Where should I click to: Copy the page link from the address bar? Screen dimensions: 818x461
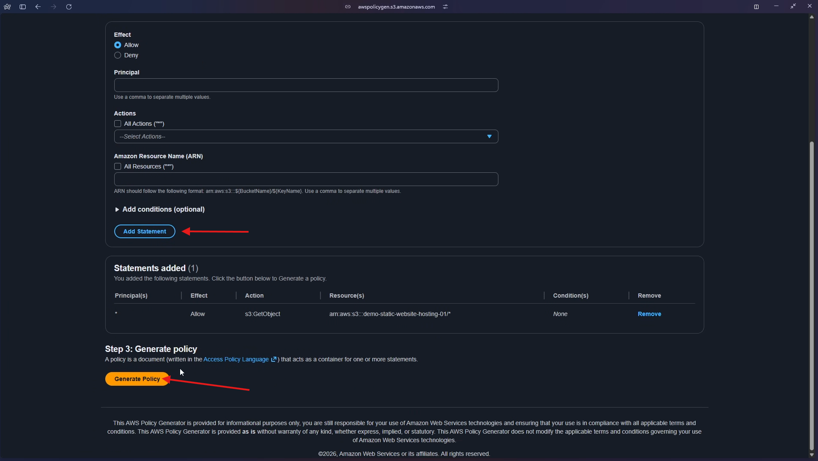[x=348, y=6]
